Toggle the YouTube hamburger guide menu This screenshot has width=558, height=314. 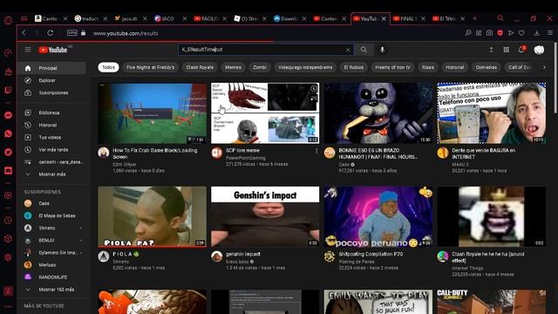click(28, 50)
